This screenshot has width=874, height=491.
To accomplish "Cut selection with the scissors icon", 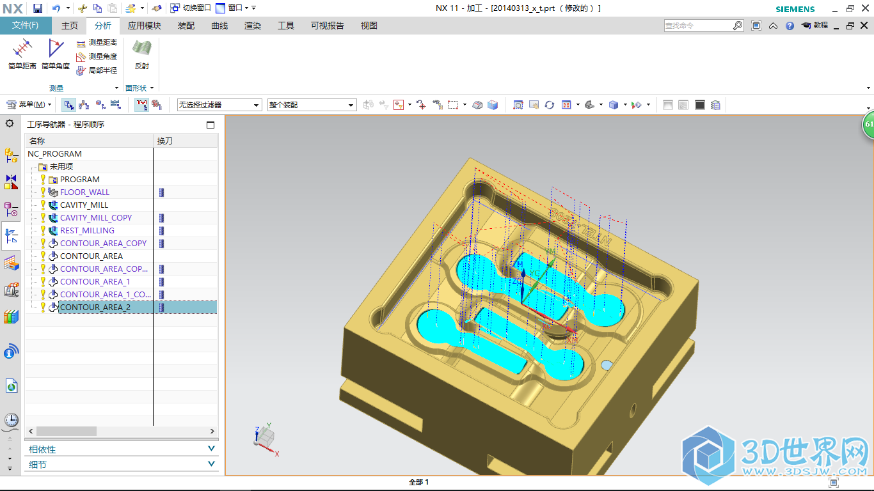I will (82, 8).
